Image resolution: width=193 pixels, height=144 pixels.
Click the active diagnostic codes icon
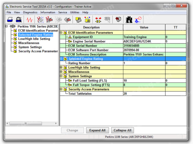[x=40, y=19]
